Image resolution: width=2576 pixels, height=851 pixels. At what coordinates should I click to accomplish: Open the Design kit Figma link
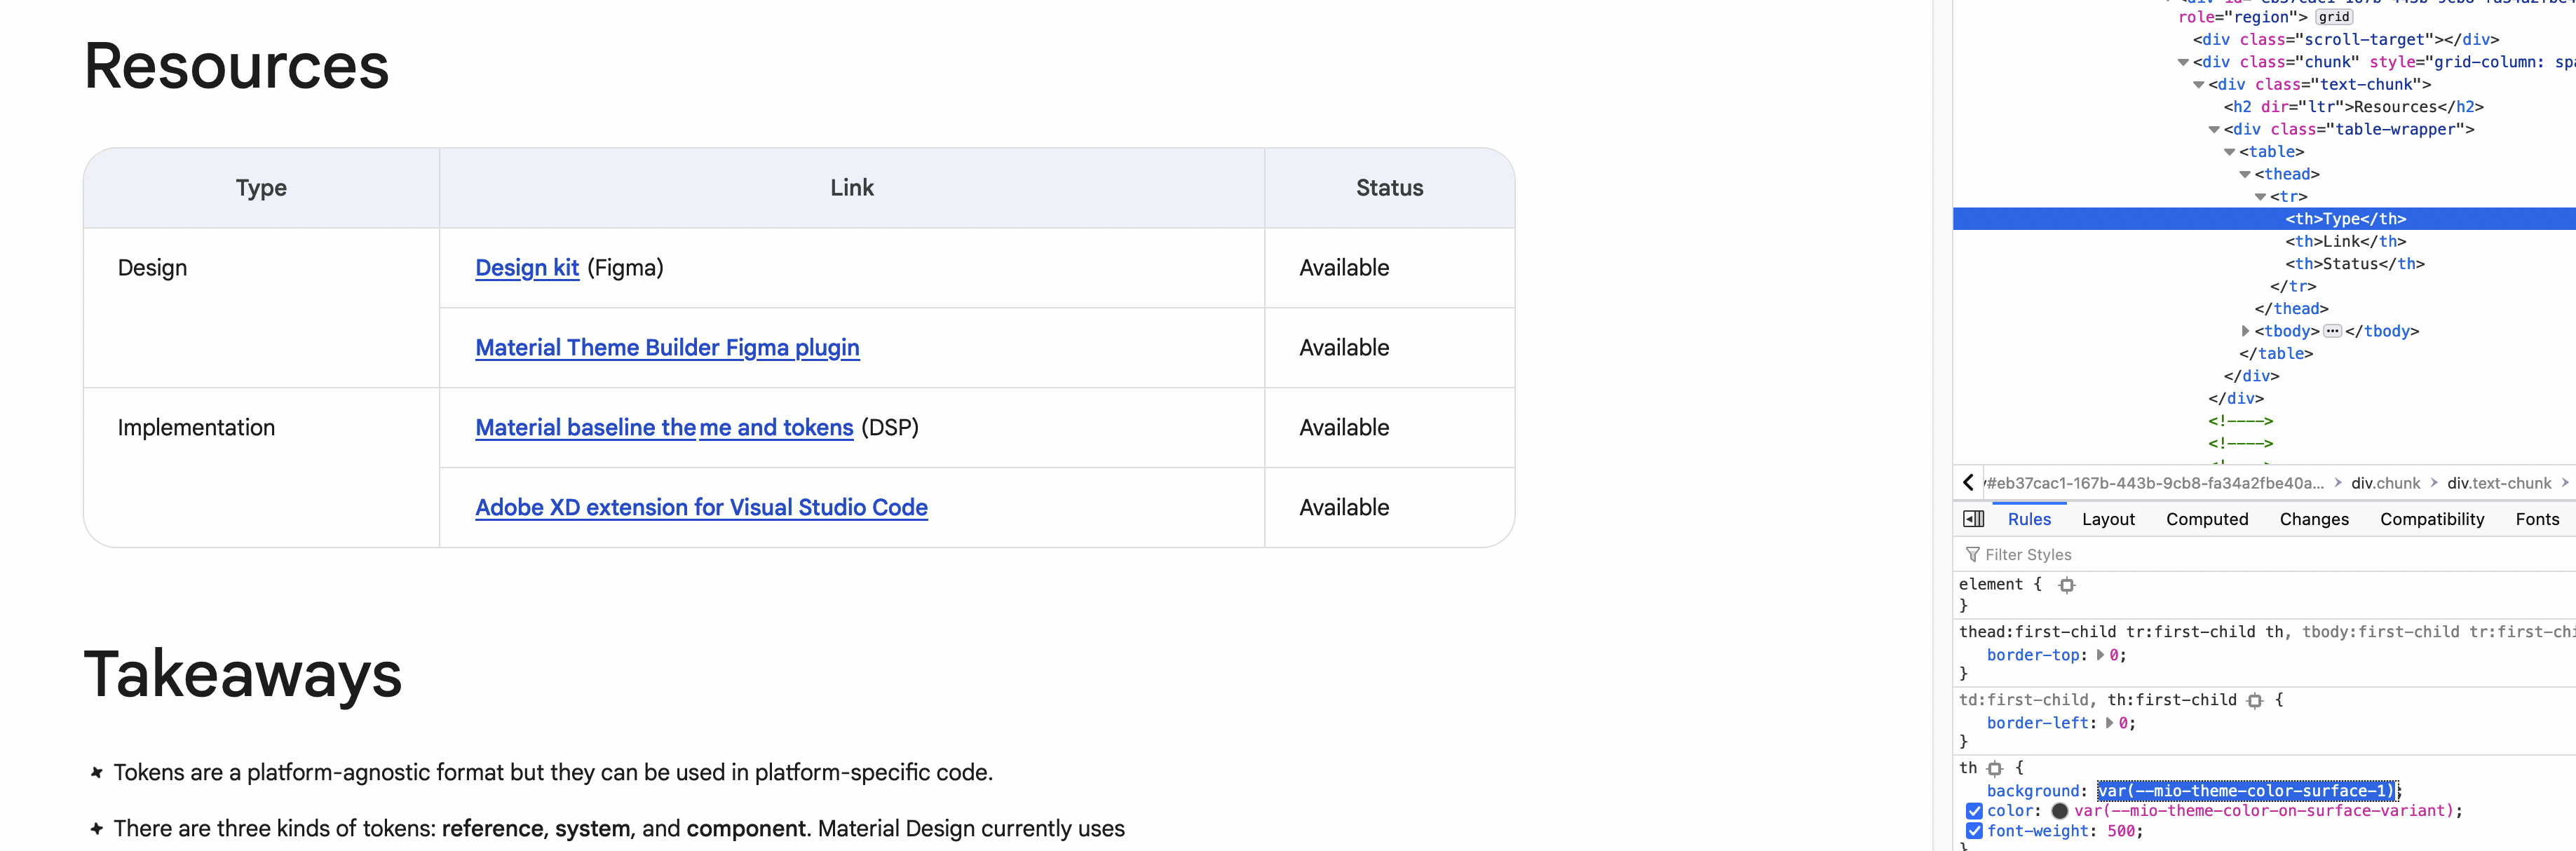coord(527,268)
